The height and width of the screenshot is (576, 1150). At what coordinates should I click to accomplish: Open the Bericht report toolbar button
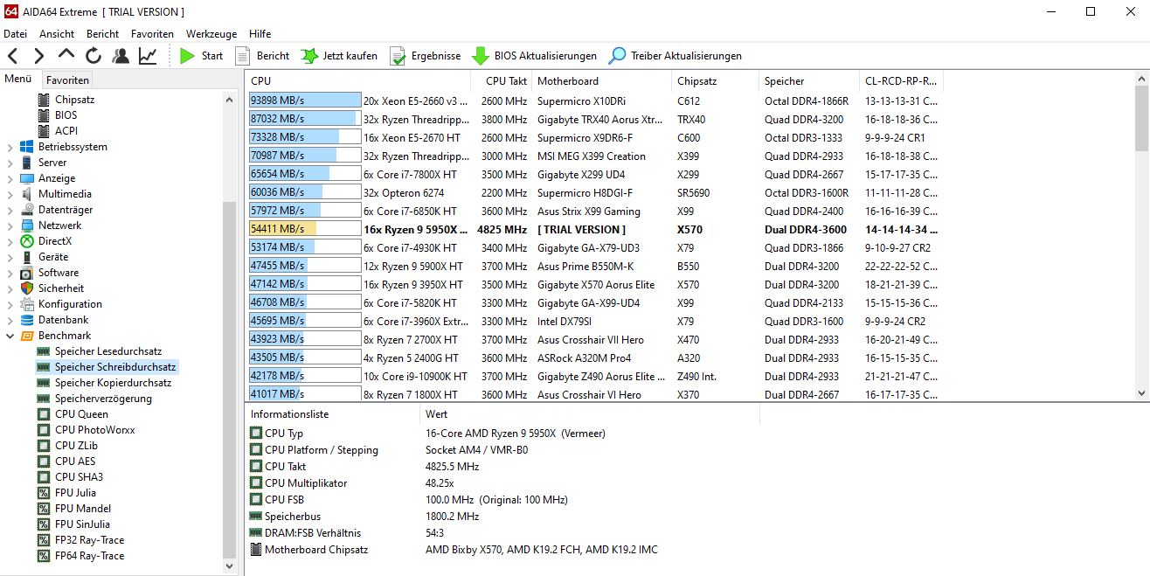261,56
